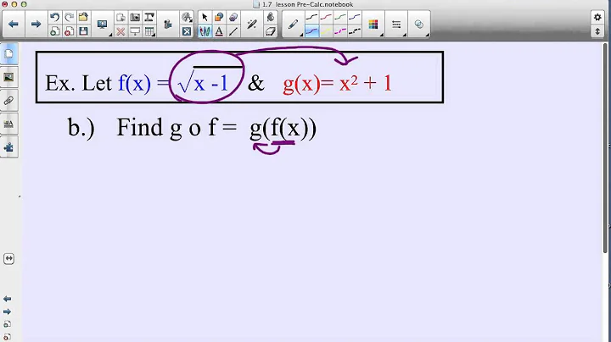Choose the selected purple pen style

coord(311,31)
